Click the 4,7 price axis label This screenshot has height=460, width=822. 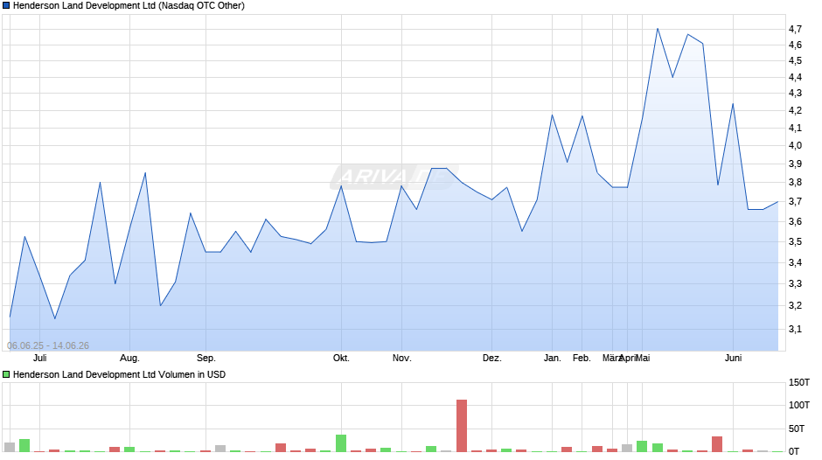[x=795, y=29]
